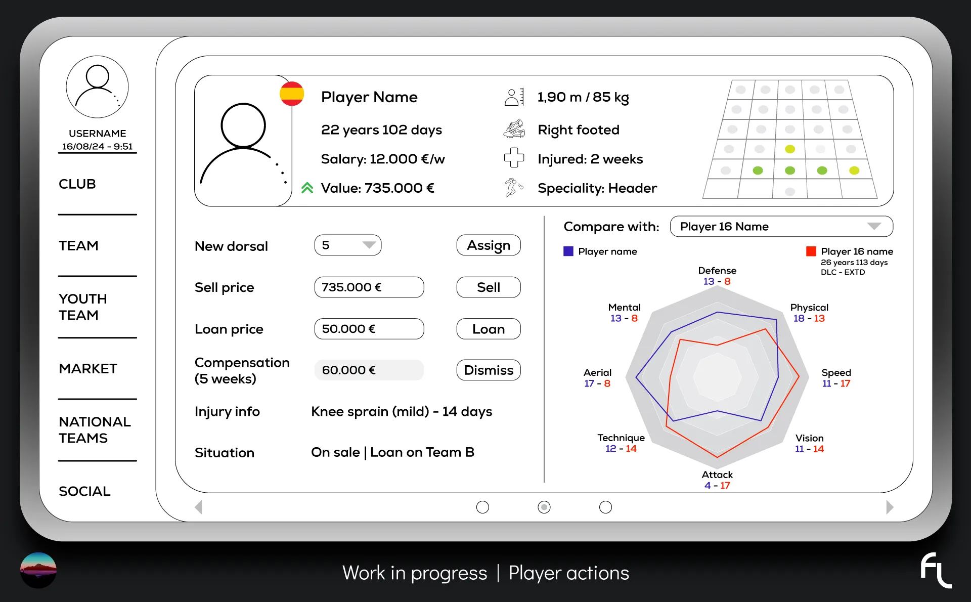The image size is (971, 602).
Task: Open the CLUB menu section
Action: click(x=77, y=184)
